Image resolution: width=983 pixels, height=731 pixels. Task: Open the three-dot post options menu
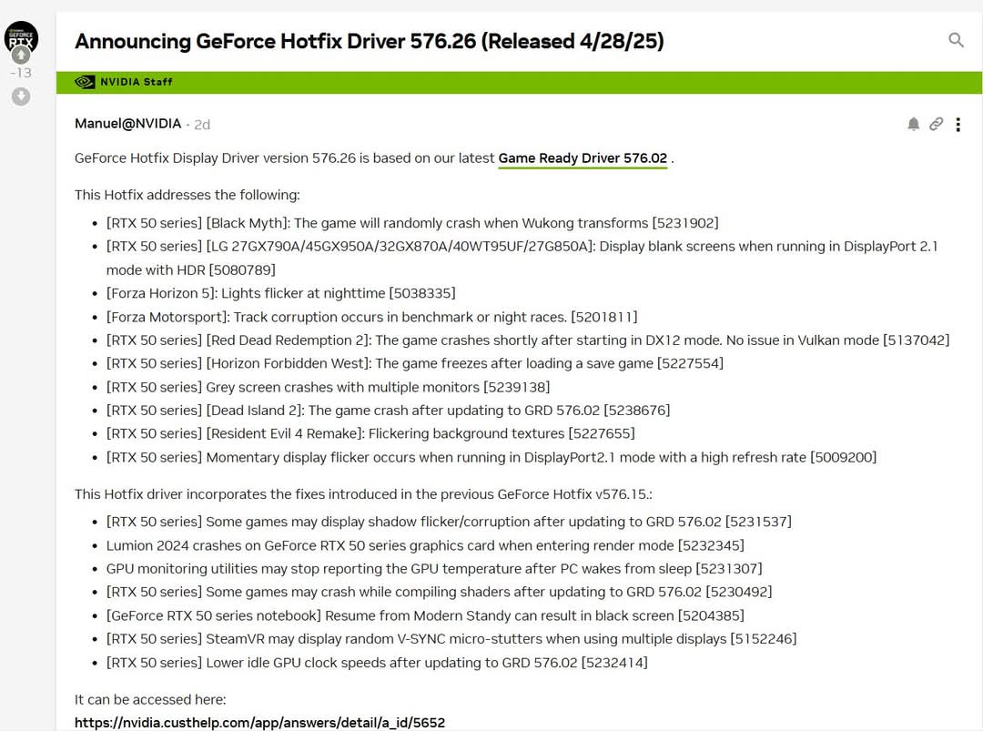coord(958,124)
